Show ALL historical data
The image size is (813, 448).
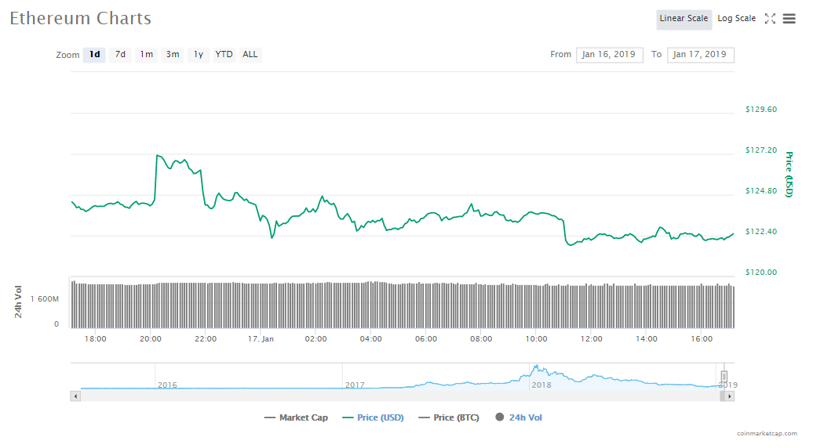pos(250,55)
